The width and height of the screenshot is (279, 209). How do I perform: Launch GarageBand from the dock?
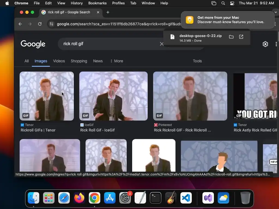pyautogui.click(x=171, y=198)
